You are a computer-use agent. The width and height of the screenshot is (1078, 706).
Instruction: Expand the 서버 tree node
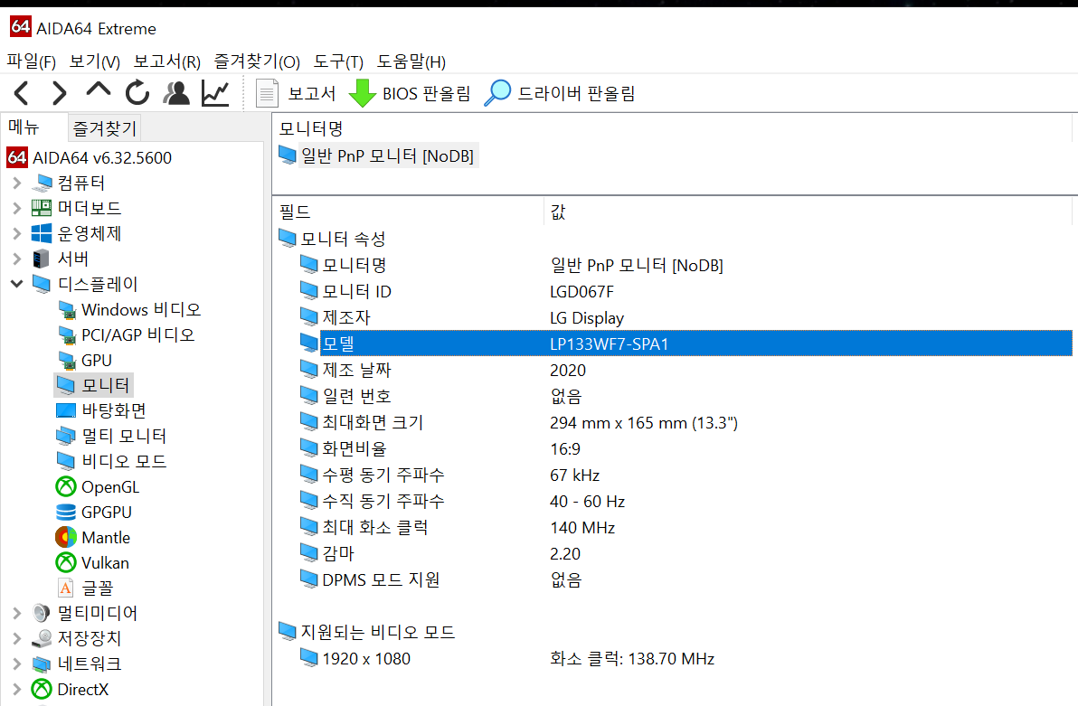click(17, 259)
